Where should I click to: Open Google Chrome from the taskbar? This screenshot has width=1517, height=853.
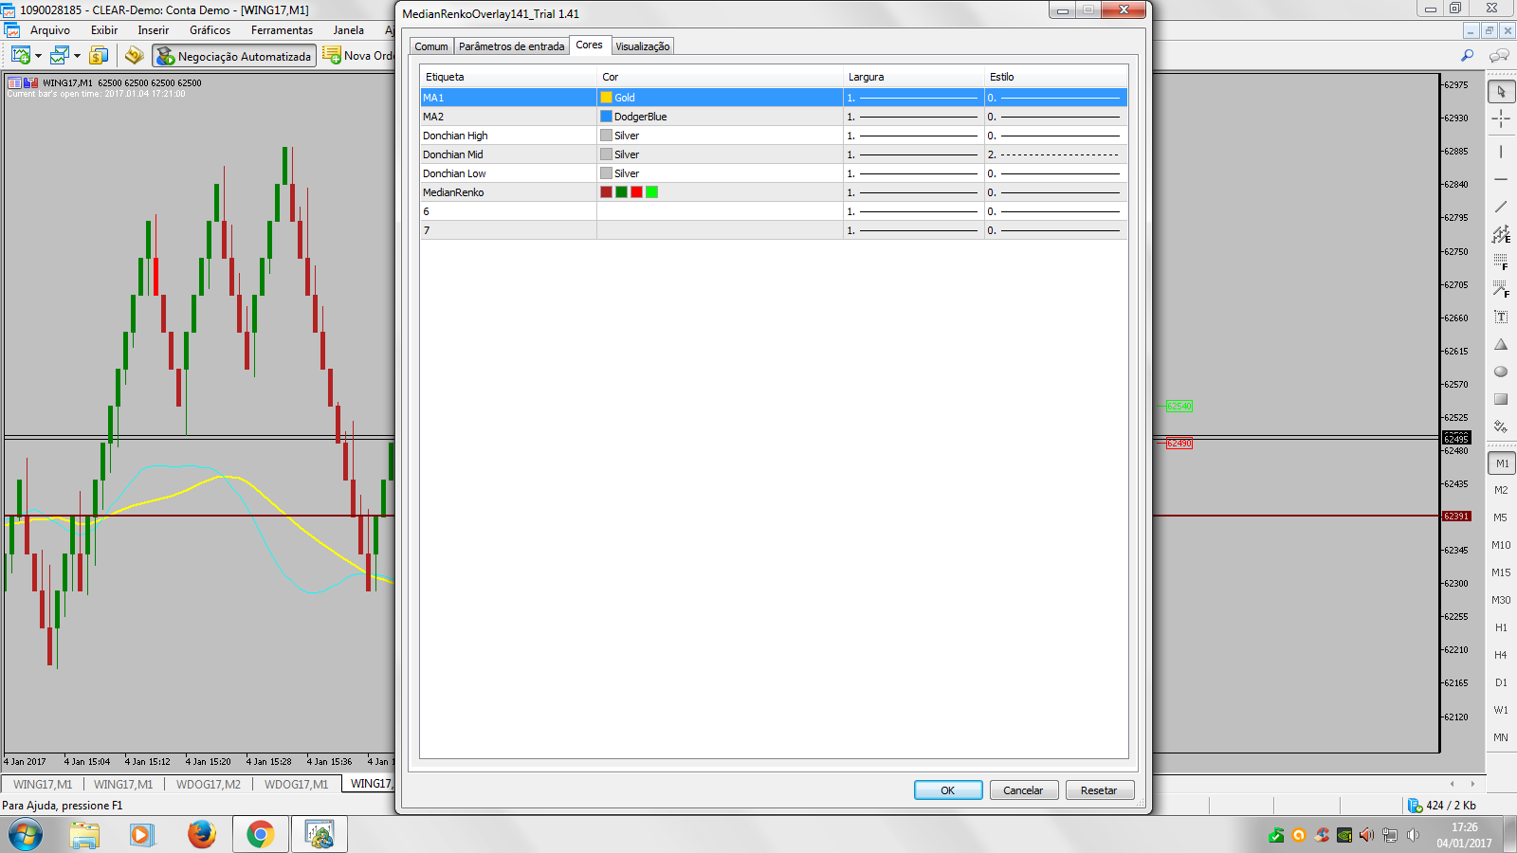[x=261, y=834]
